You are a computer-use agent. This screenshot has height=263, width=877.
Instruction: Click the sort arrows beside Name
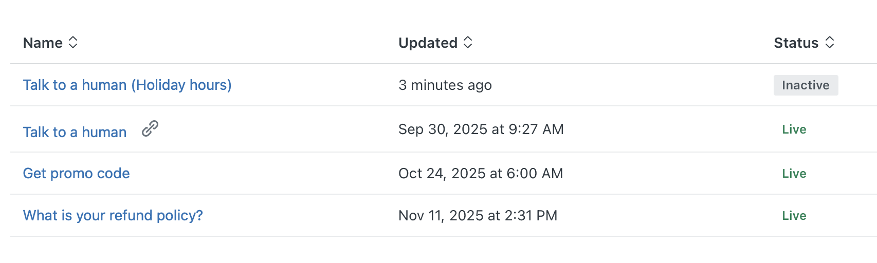(73, 43)
